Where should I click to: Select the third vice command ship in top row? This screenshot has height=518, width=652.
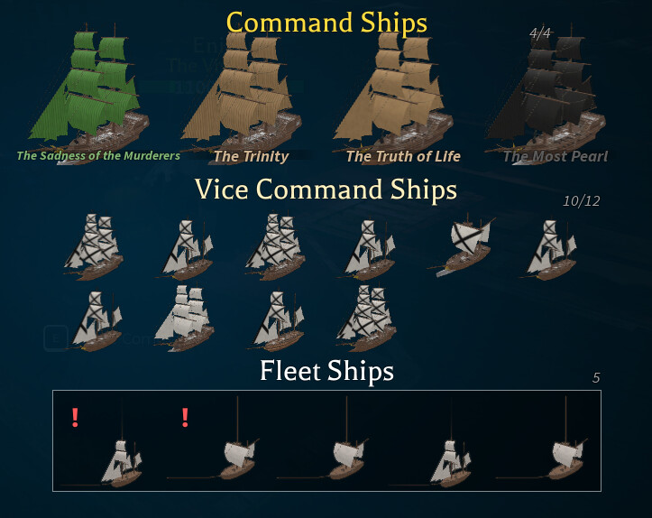click(276, 246)
